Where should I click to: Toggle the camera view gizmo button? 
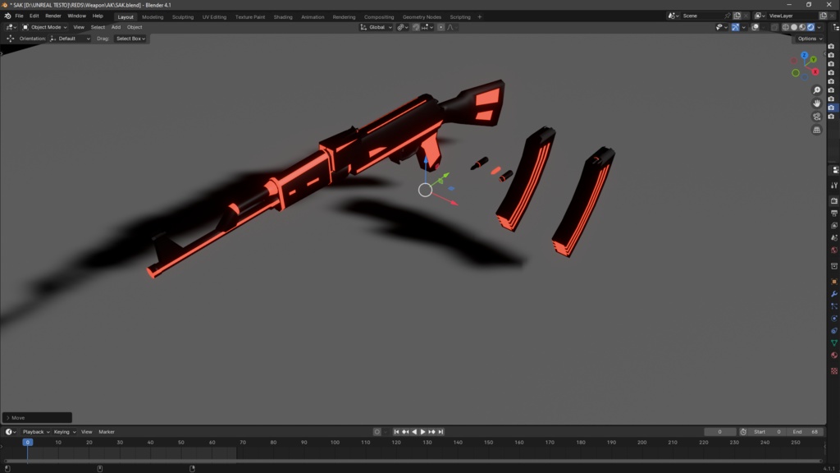[816, 117]
